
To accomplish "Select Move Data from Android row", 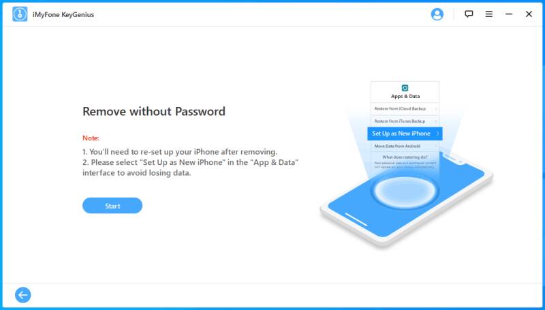I will pos(405,146).
